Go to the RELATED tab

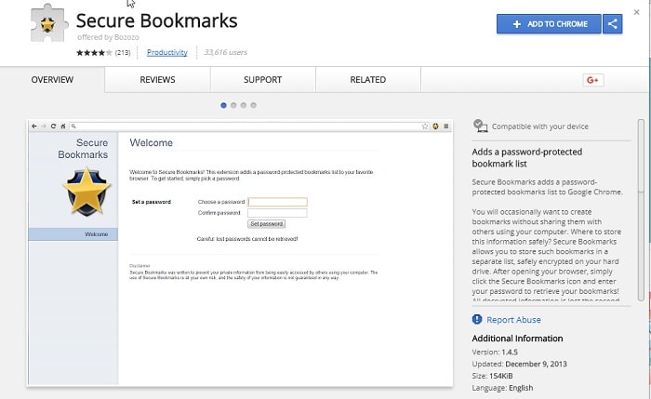click(368, 80)
